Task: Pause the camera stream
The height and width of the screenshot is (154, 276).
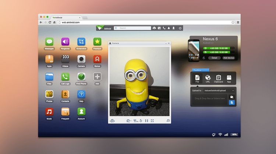Action: coord(146,121)
